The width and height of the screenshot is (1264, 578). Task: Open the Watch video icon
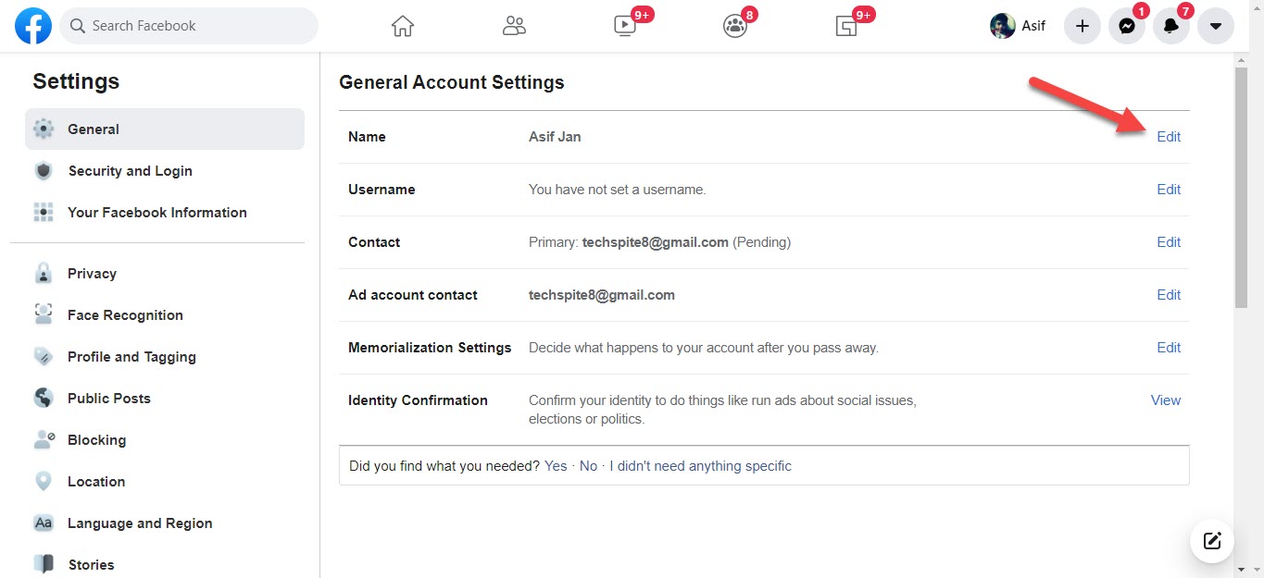coord(625,26)
